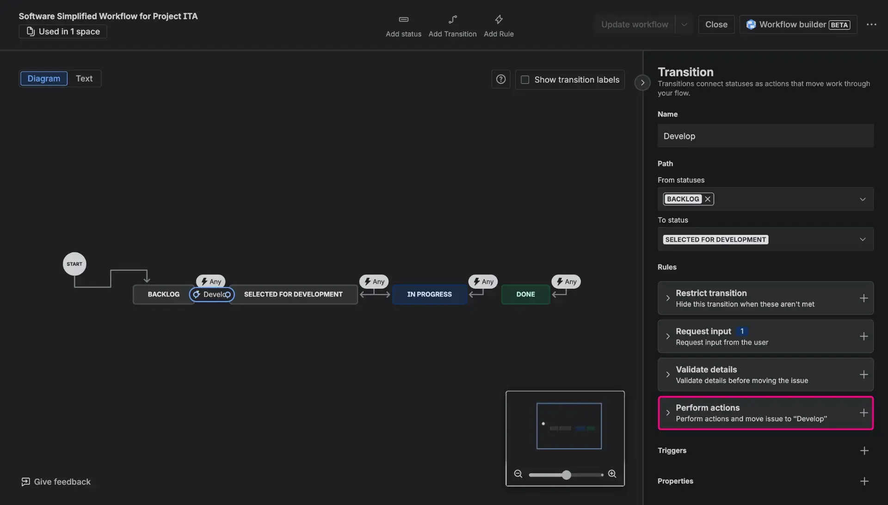Switch to the Text tab

click(84, 79)
